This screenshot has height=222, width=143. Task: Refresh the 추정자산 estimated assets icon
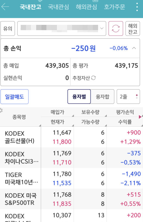93,78
